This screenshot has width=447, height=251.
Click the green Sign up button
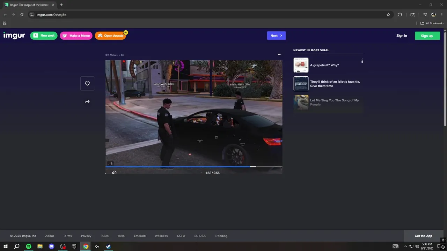pos(427,36)
